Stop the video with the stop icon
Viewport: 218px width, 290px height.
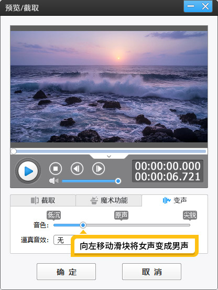[x=56, y=169]
